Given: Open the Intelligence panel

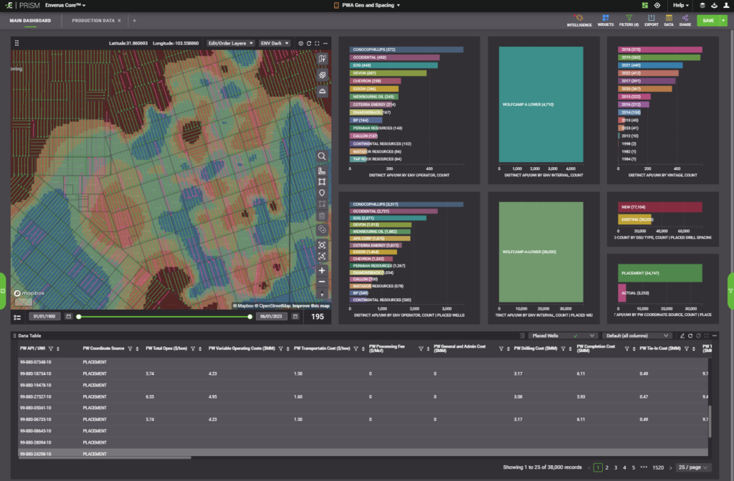Looking at the screenshot, I should [579, 19].
